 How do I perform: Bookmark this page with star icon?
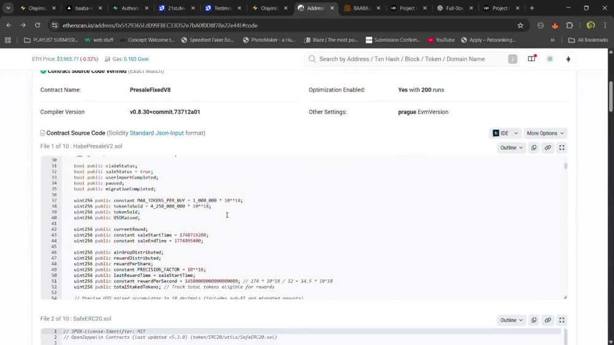point(520,25)
